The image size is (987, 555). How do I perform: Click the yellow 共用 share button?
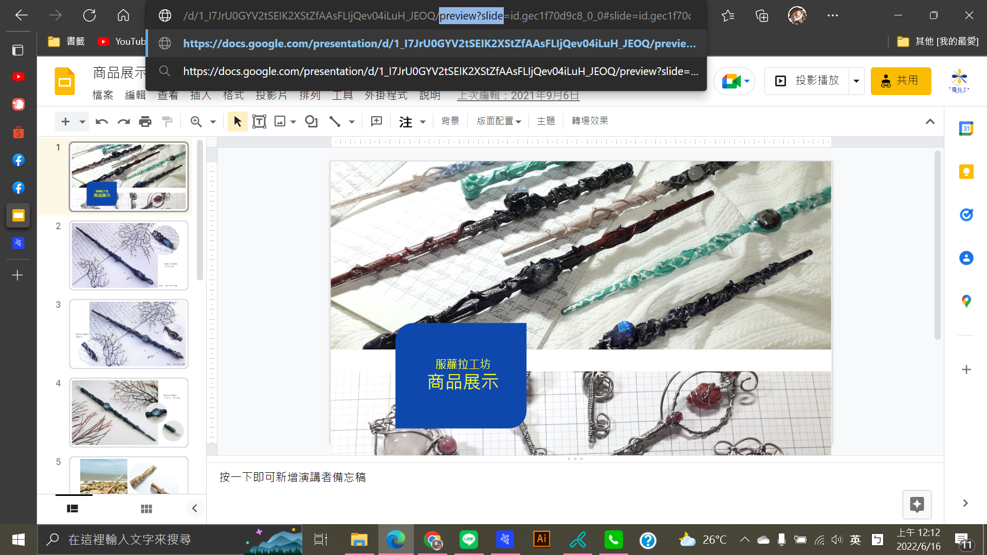[901, 81]
